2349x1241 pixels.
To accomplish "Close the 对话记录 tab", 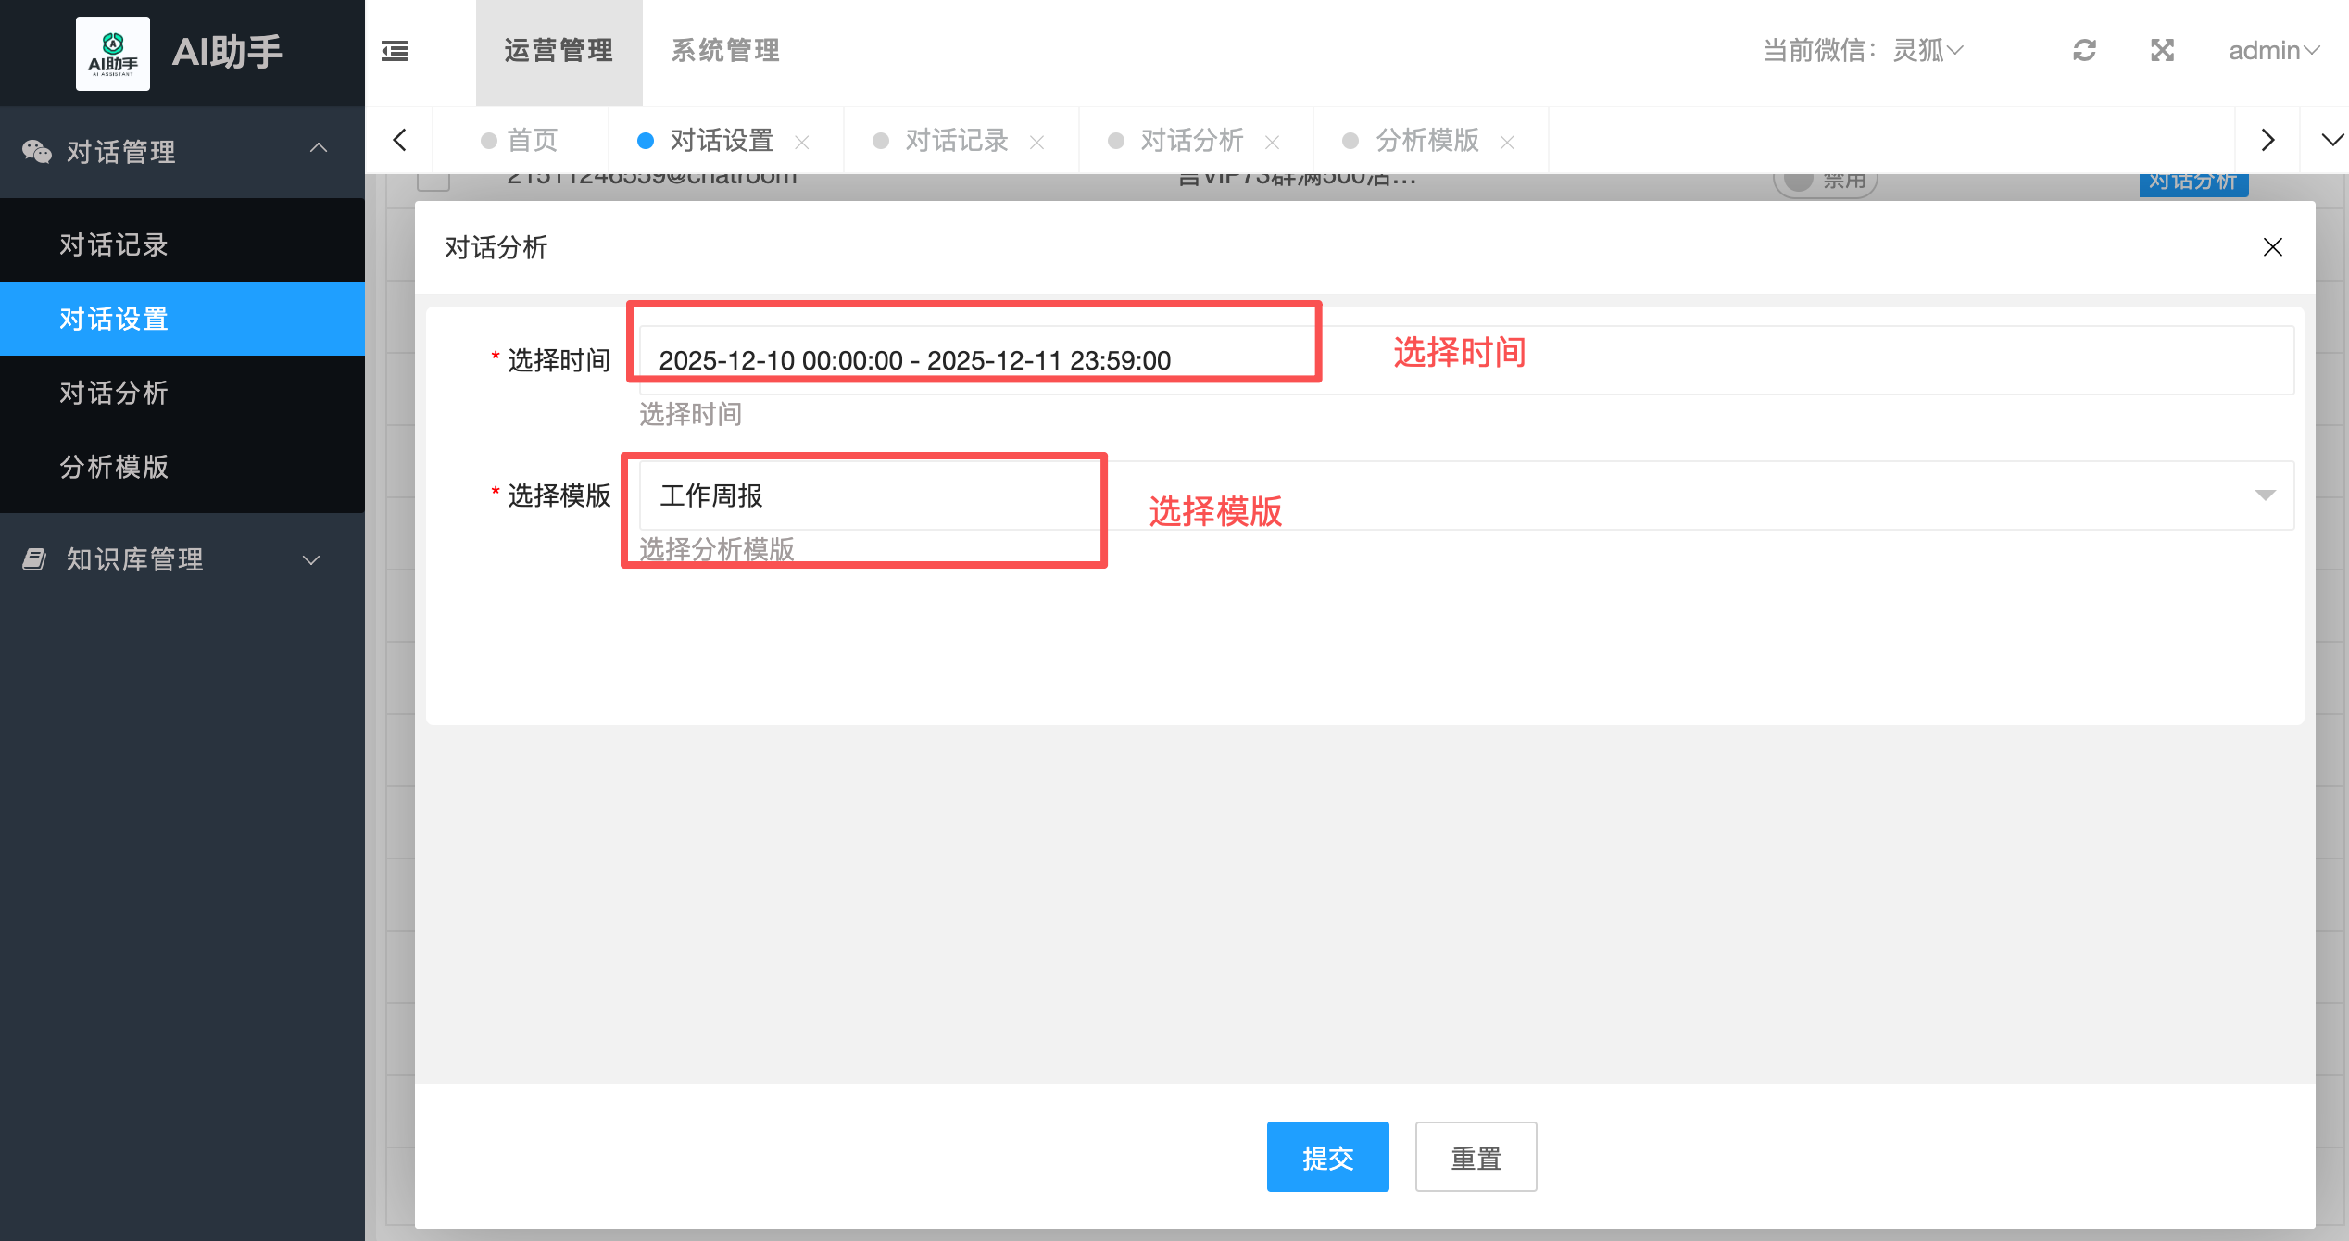I will coord(1037,142).
